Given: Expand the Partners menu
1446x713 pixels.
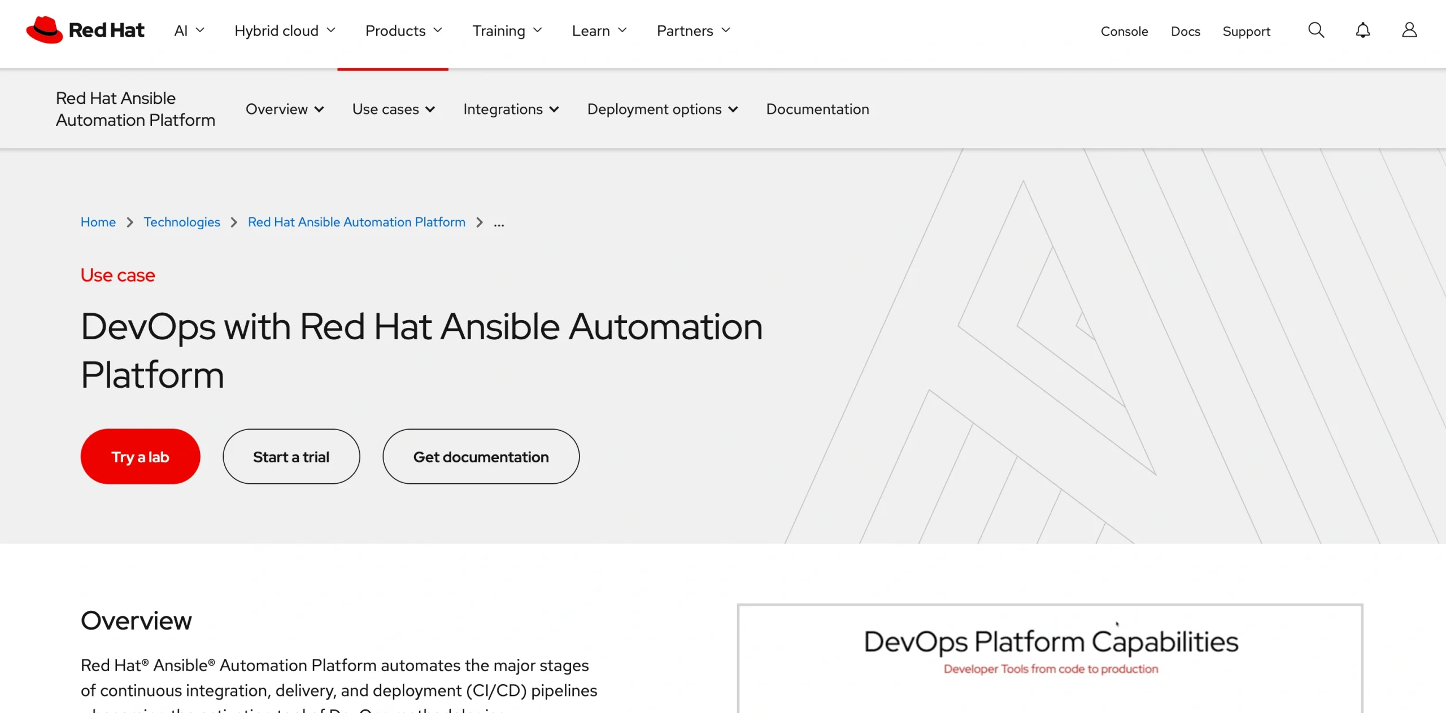Looking at the screenshot, I should point(694,30).
